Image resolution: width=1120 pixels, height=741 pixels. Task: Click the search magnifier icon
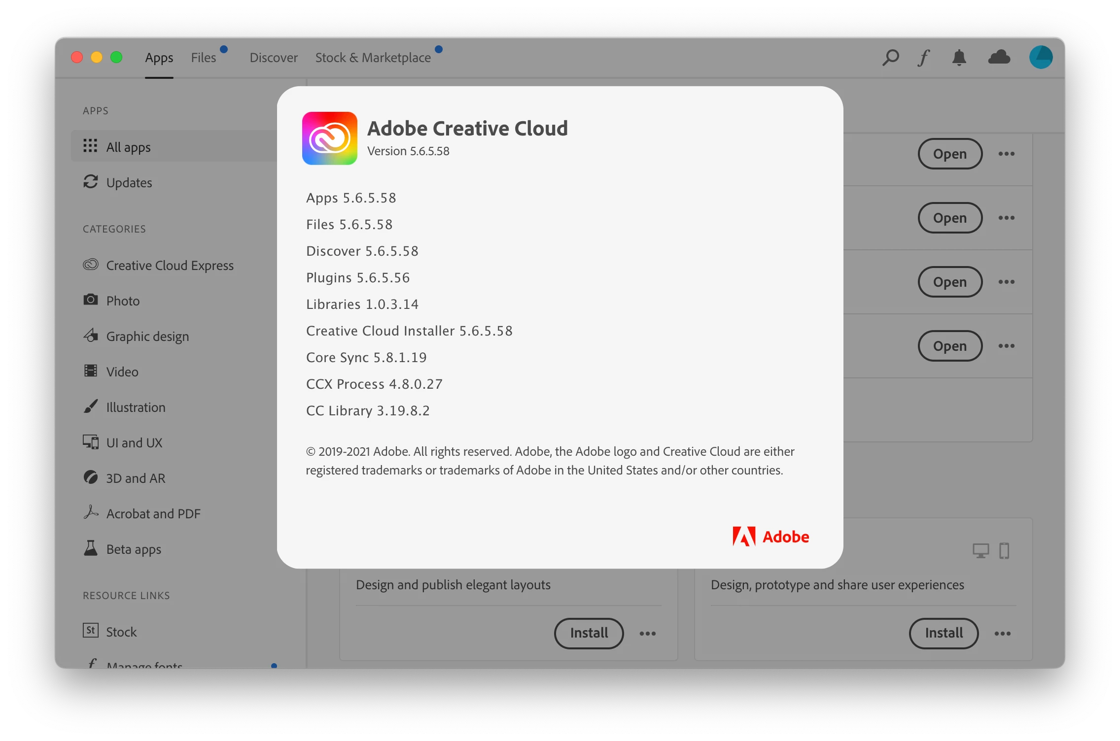[x=890, y=58]
